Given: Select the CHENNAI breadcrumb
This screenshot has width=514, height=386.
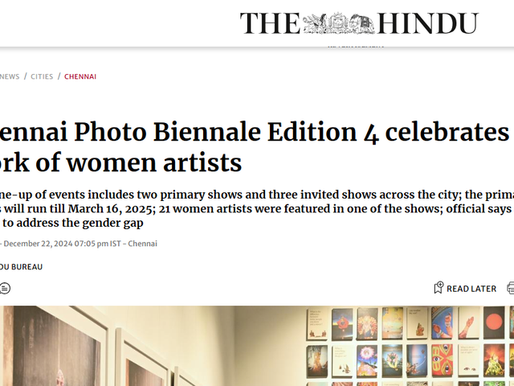Looking at the screenshot, I should [x=80, y=77].
